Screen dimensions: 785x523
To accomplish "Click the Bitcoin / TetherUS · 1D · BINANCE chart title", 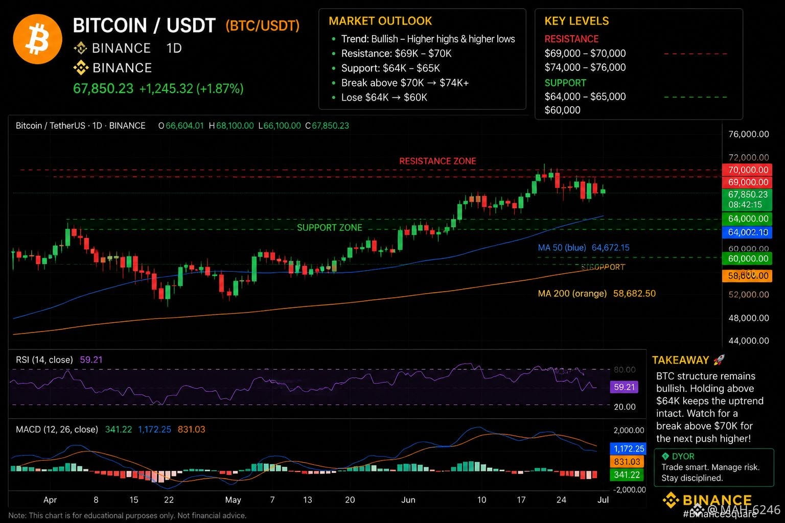I will point(81,126).
